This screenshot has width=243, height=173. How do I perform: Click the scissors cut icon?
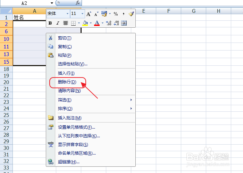(51, 38)
